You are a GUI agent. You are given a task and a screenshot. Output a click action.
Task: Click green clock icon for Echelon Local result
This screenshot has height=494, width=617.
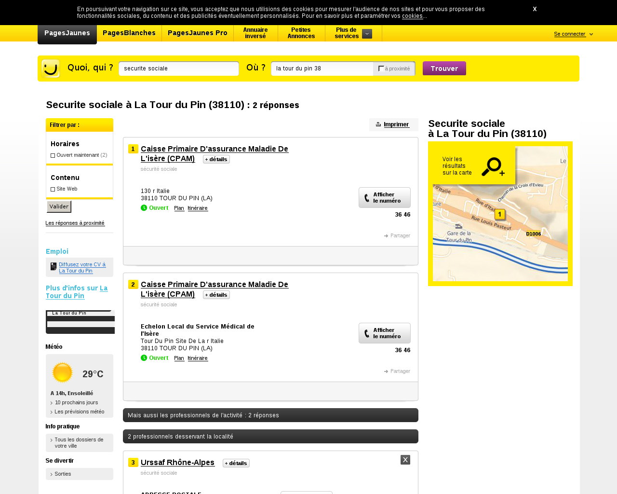click(x=144, y=358)
